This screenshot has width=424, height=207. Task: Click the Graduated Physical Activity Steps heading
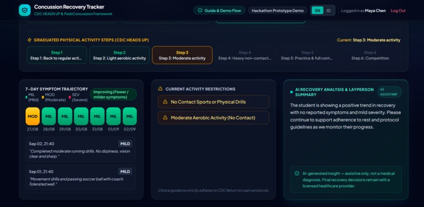click(92, 40)
